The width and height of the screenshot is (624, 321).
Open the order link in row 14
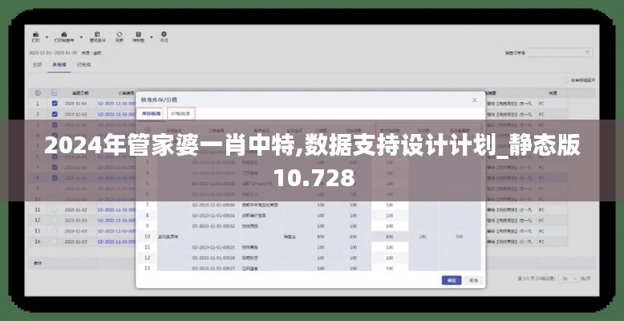point(116,242)
